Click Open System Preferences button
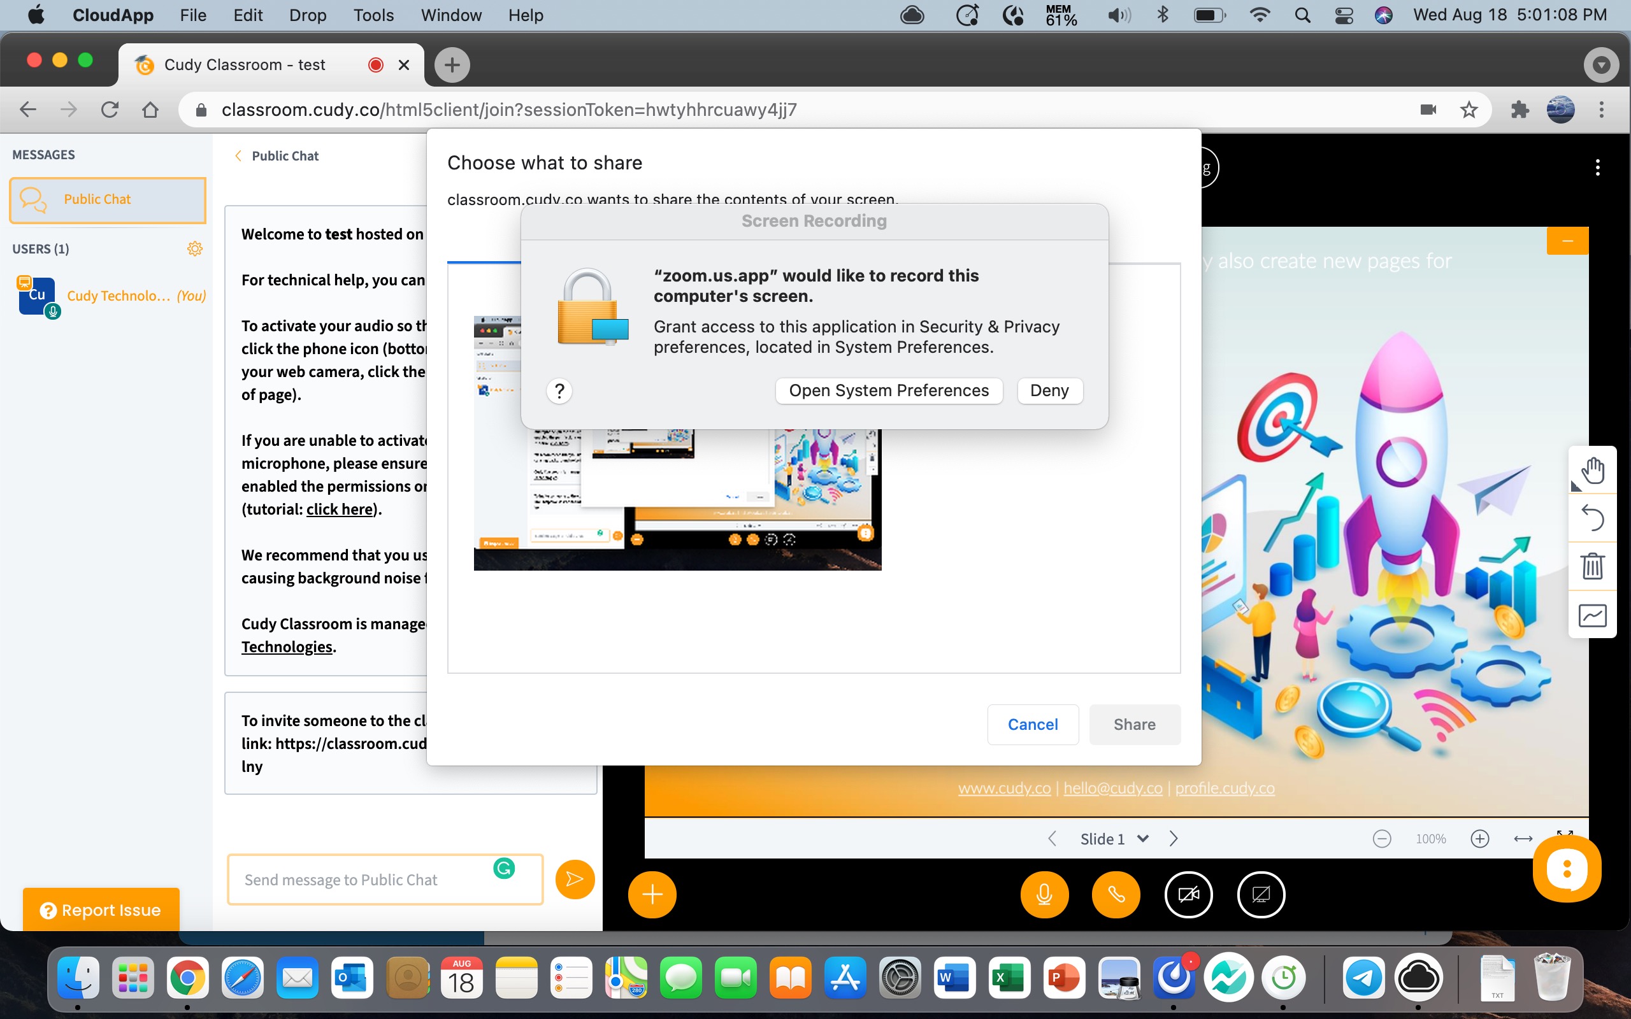The image size is (1631, 1019). [x=889, y=390]
